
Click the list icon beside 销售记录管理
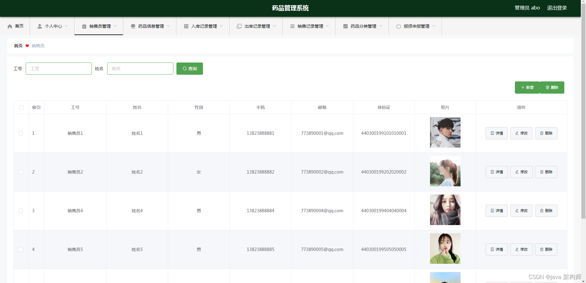click(x=292, y=26)
